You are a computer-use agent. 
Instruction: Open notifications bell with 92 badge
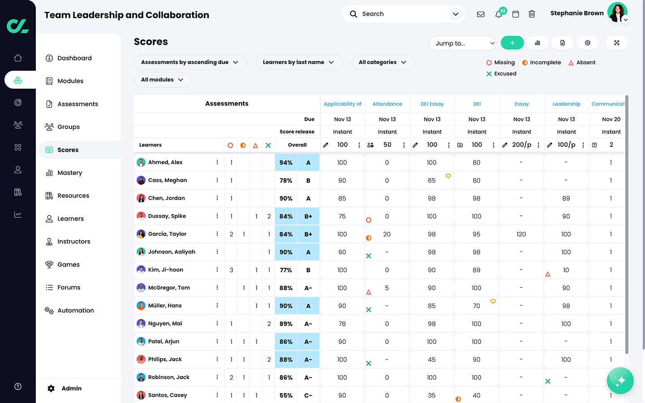coord(499,14)
